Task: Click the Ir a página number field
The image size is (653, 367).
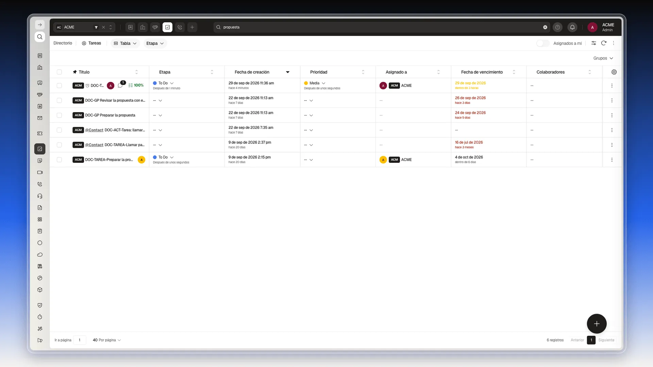Action: [x=80, y=340]
